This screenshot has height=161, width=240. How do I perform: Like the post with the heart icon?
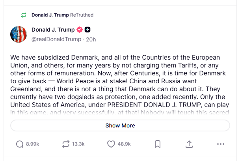click(111, 144)
